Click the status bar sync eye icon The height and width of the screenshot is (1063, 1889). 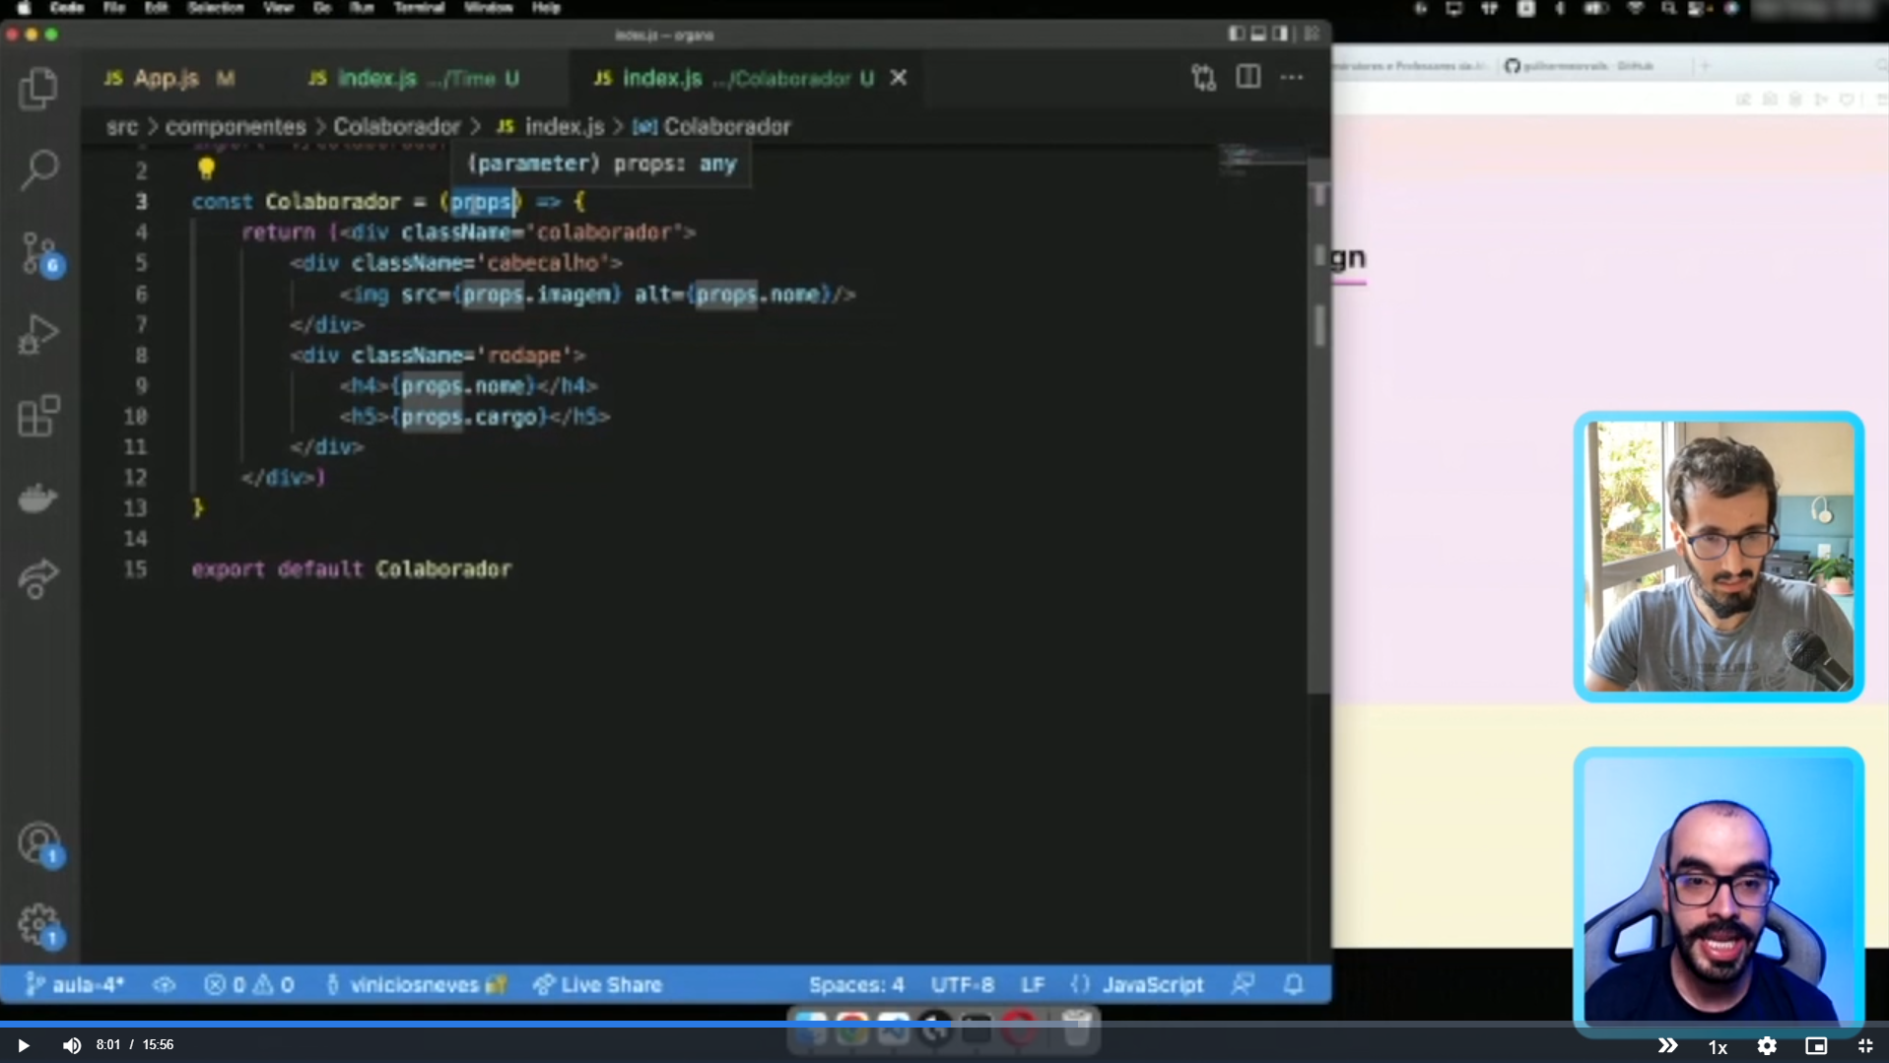point(164,984)
